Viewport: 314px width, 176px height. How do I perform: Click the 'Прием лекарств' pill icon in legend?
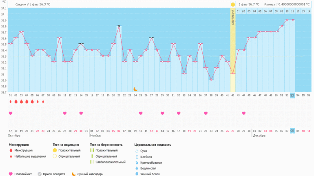(40, 174)
